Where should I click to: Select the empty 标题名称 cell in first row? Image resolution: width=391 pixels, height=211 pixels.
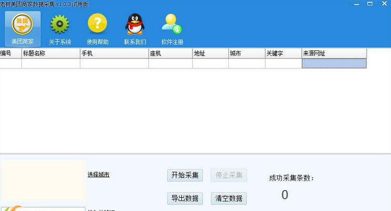click(x=51, y=63)
